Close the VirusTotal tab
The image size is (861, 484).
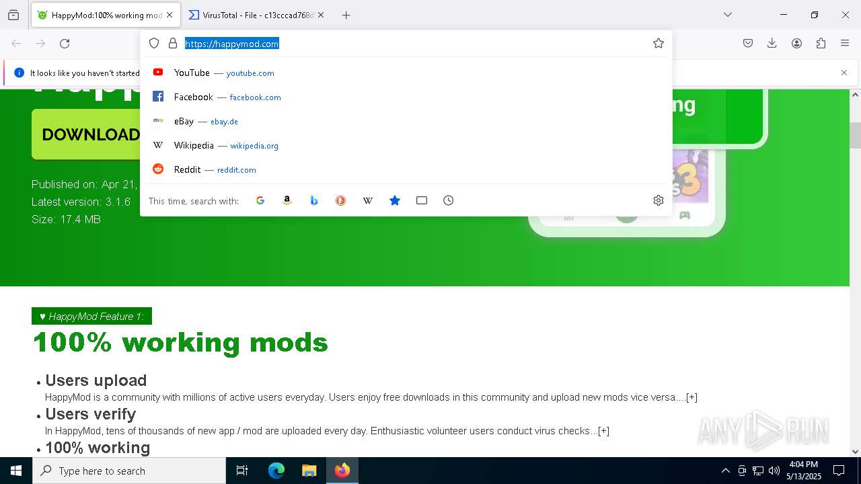click(x=321, y=15)
